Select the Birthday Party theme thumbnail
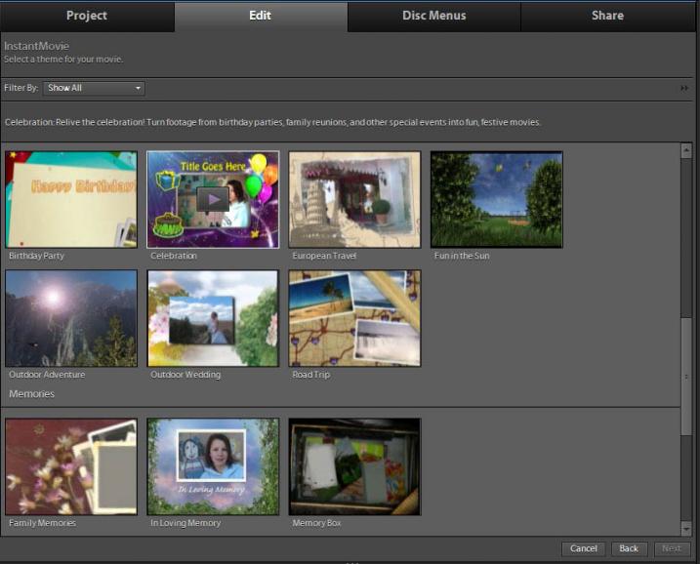700x564 pixels. (71, 199)
